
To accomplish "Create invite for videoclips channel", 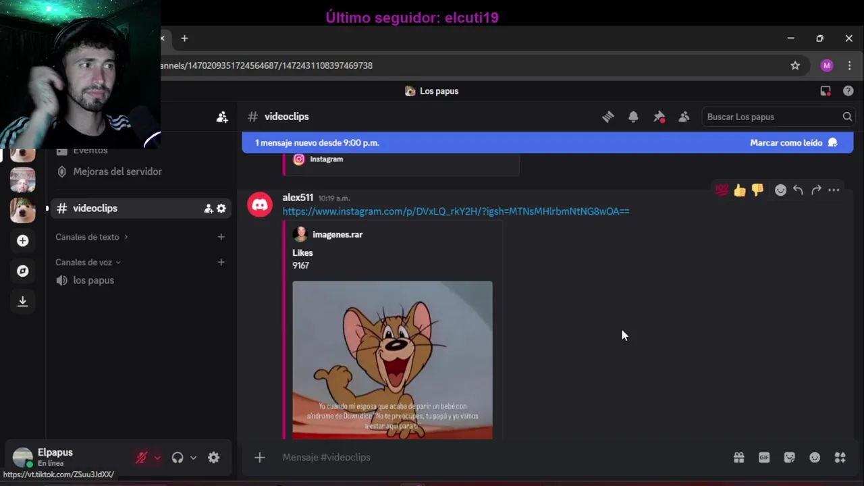I will tap(209, 209).
